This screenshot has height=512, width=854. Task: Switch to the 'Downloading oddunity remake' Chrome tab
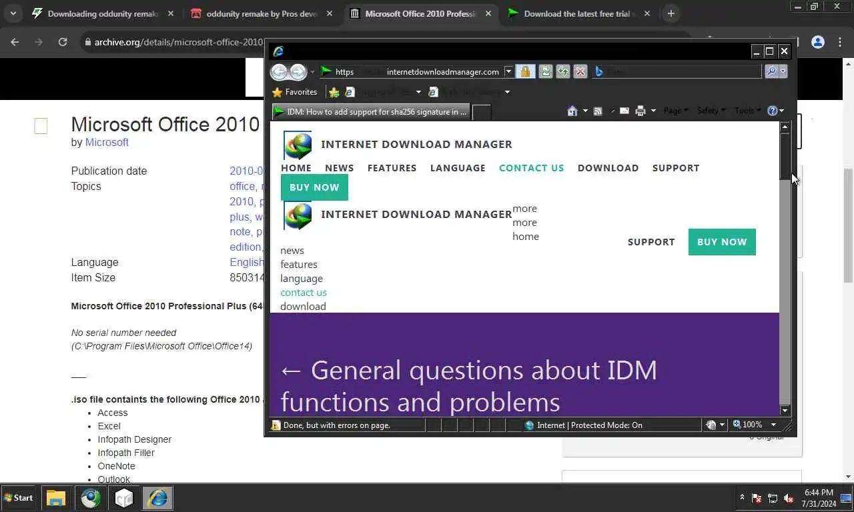pos(101,13)
